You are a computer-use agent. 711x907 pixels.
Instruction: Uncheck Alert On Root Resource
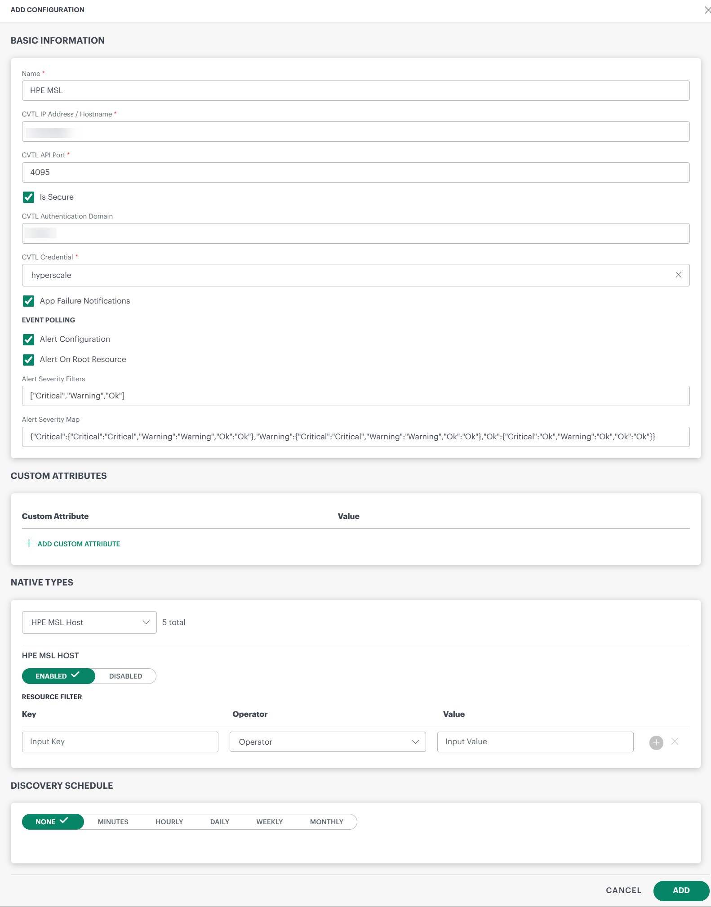point(29,359)
